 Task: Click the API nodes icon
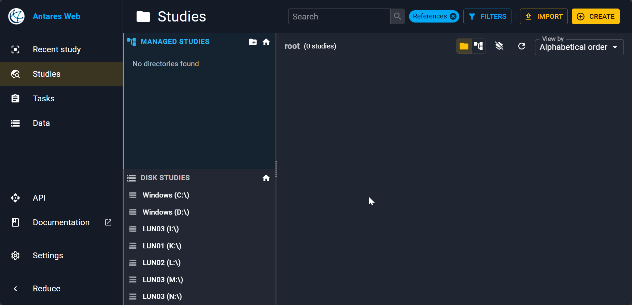15,198
